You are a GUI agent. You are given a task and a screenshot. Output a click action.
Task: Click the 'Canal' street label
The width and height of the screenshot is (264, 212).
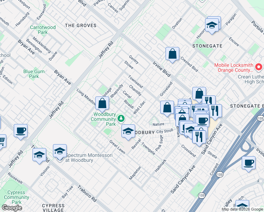click(127, 95)
